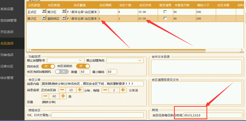Check 是否清理 box in the 15:00 row

pos(165,12)
